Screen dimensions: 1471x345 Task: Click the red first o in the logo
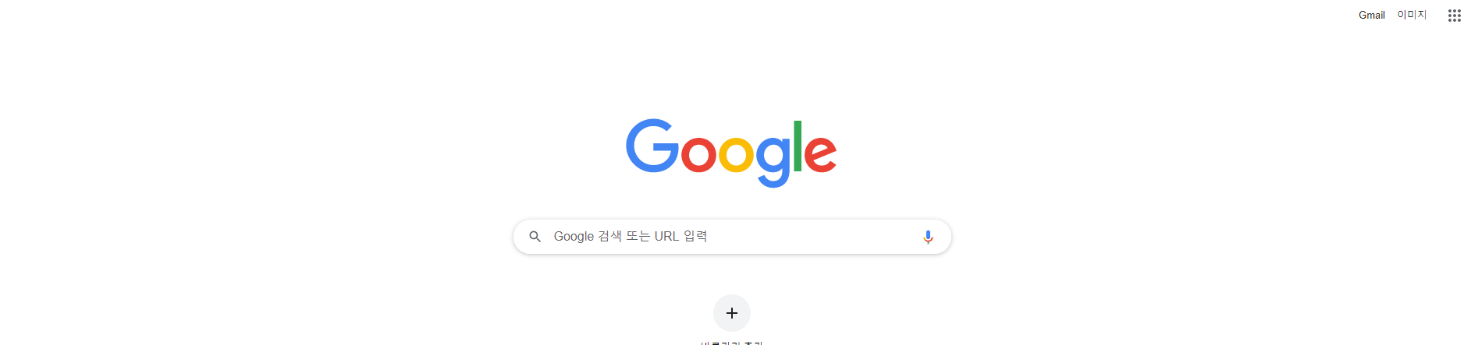click(x=698, y=153)
